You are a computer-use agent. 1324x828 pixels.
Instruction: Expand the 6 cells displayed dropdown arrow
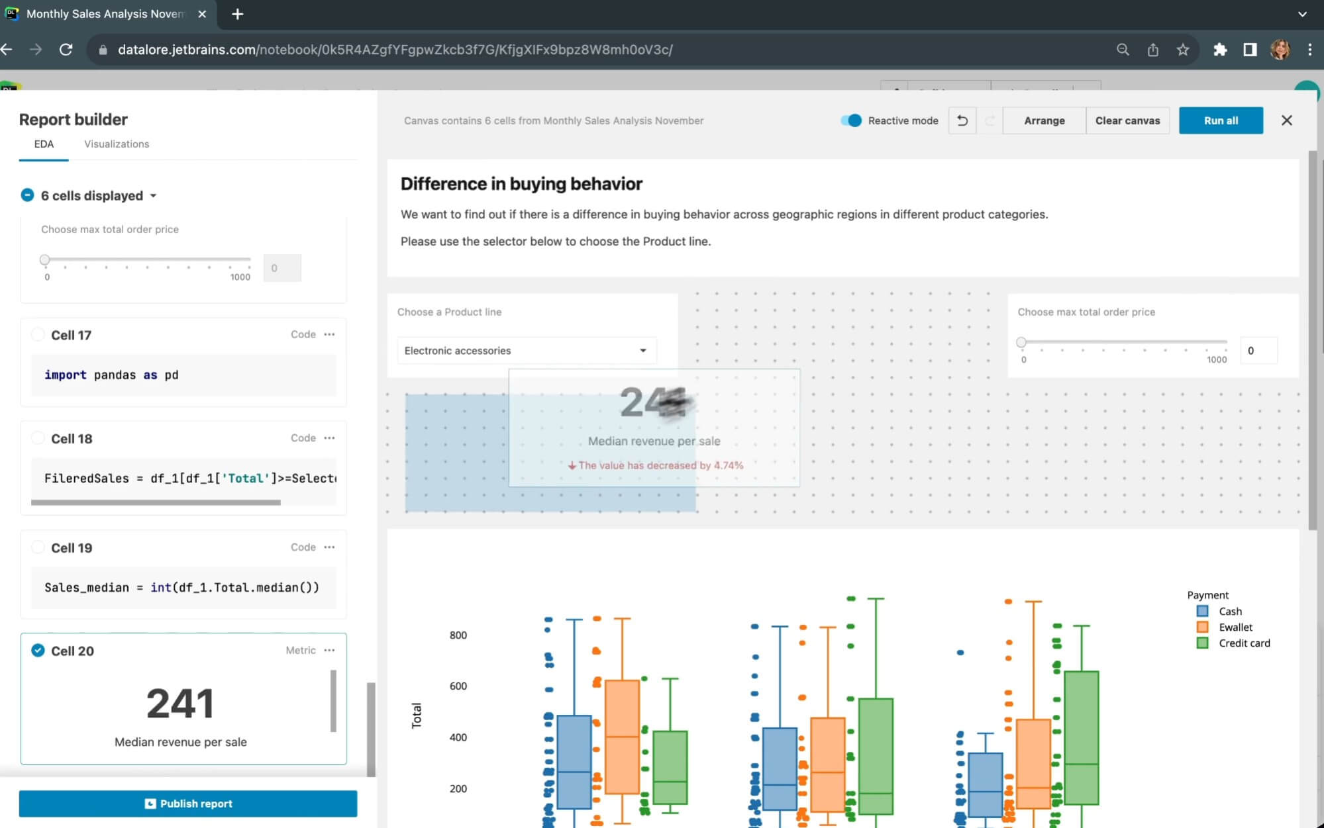click(x=153, y=196)
